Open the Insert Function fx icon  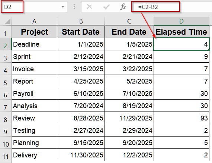(123, 7)
